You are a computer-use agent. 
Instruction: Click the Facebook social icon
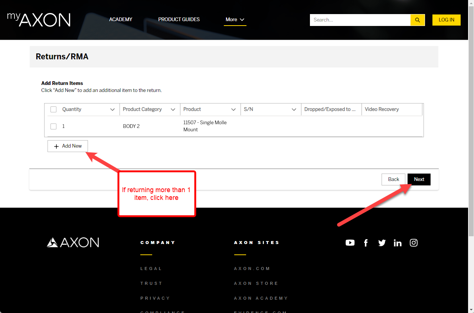tap(366, 243)
